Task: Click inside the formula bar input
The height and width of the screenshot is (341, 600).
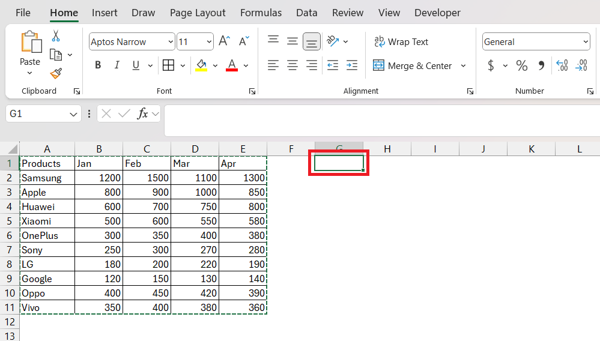Action: (x=382, y=121)
